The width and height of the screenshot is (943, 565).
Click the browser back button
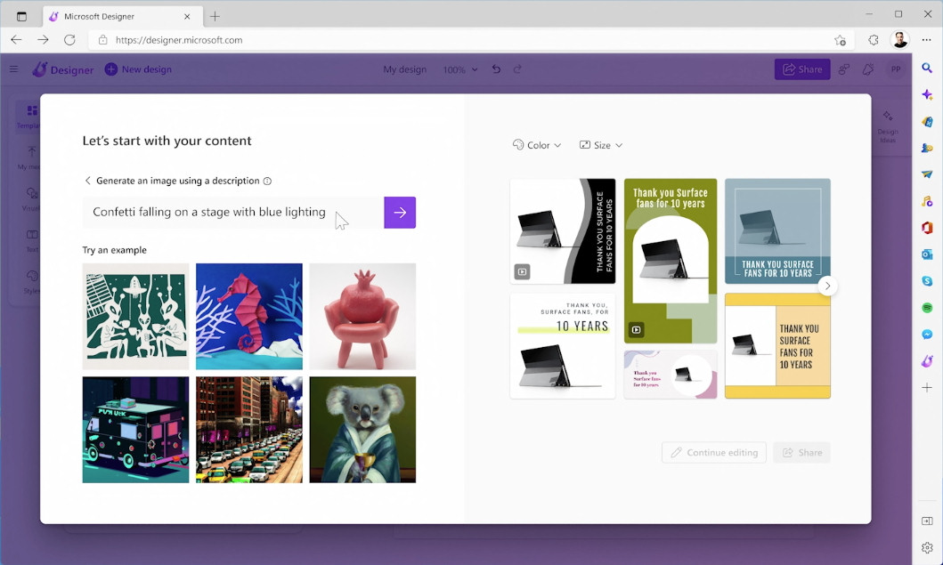pyautogui.click(x=16, y=40)
